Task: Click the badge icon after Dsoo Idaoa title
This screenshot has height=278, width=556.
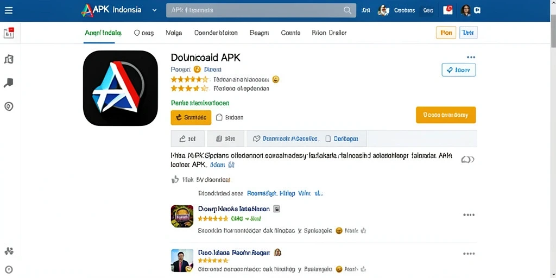Action: [x=278, y=252]
